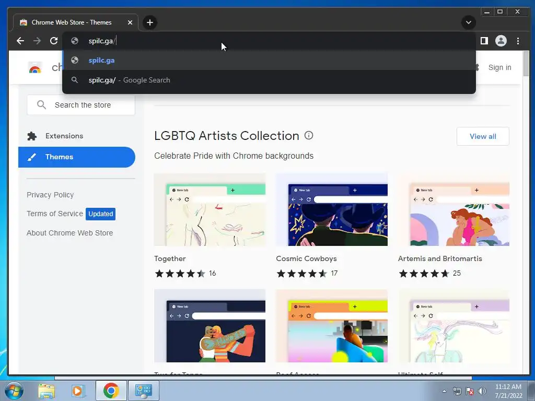Click the globe icon in address bar
Image resolution: width=535 pixels, height=401 pixels.
tap(74, 41)
